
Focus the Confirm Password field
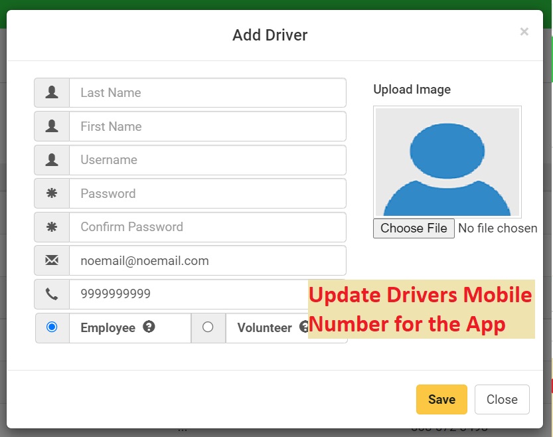tap(207, 227)
